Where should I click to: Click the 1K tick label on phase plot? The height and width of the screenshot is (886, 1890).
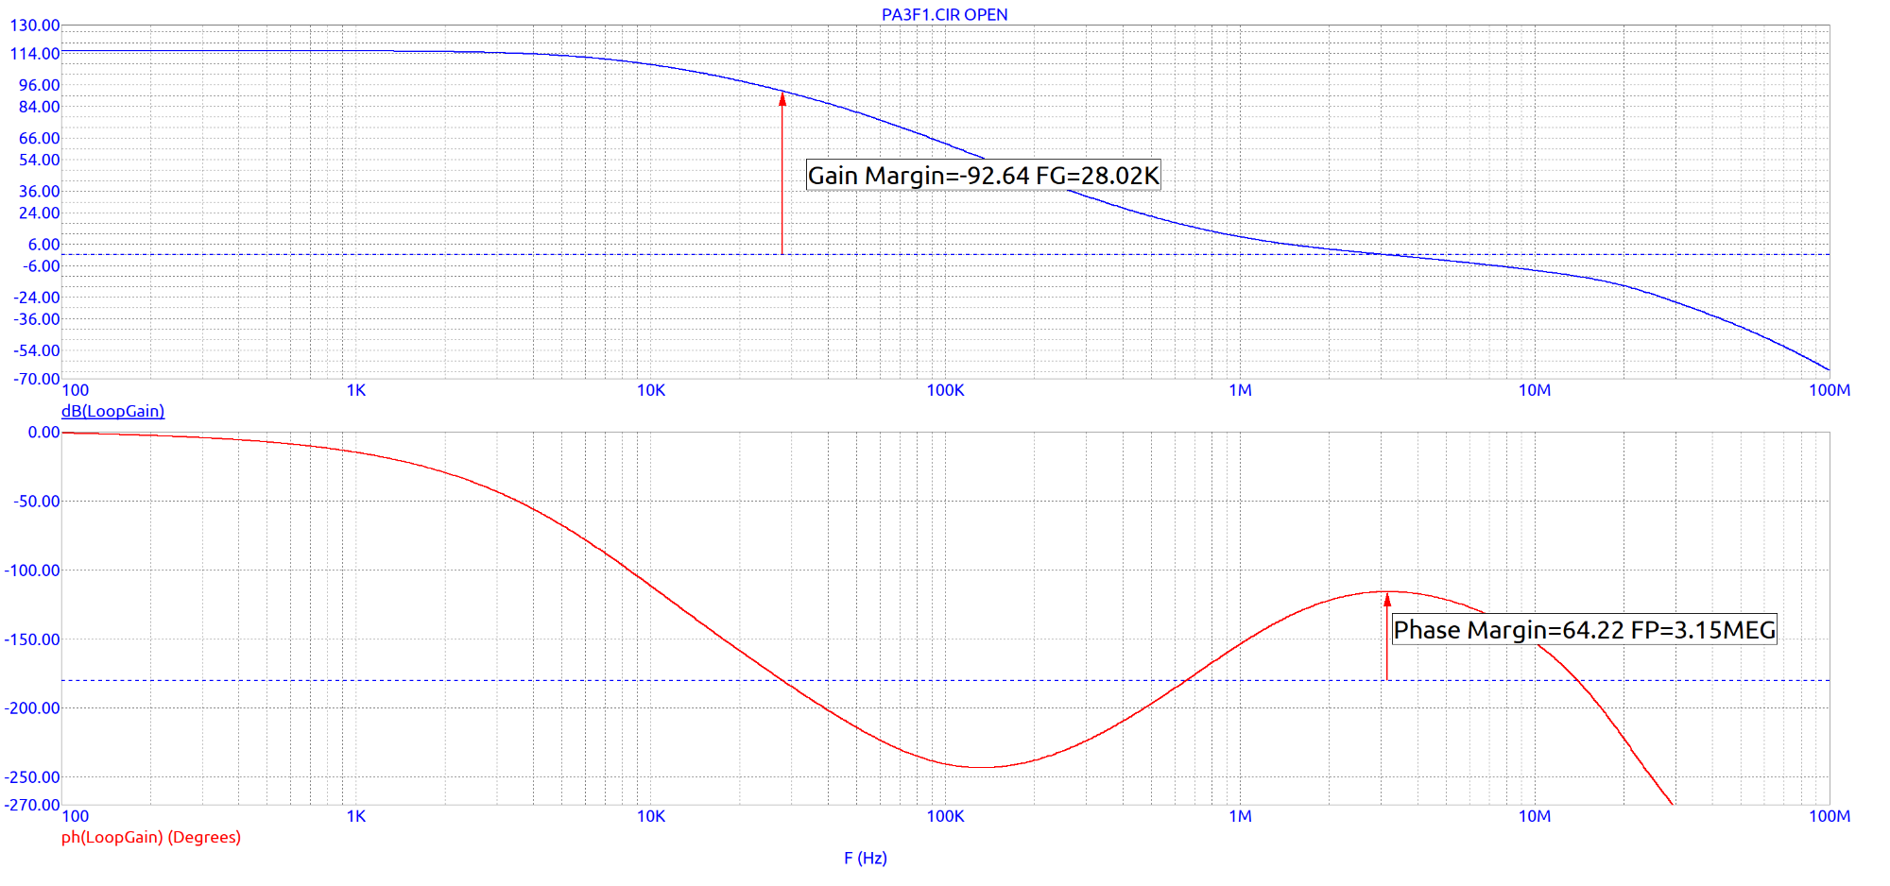click(356, 816)
